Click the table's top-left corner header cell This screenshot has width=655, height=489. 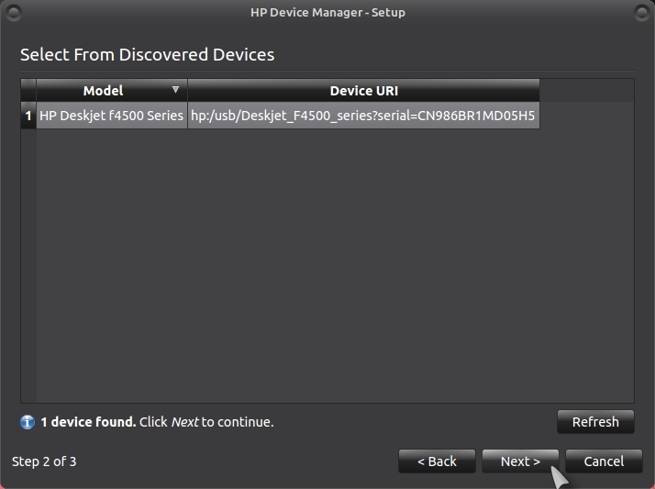28,90
